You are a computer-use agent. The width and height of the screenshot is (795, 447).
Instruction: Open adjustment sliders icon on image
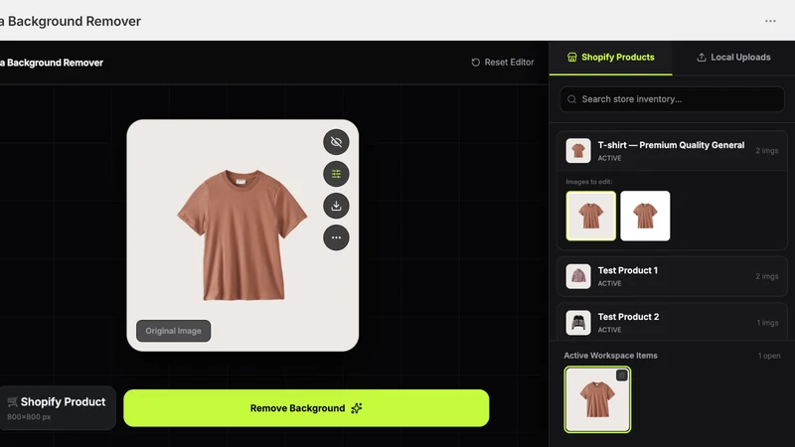click(336, 174)
